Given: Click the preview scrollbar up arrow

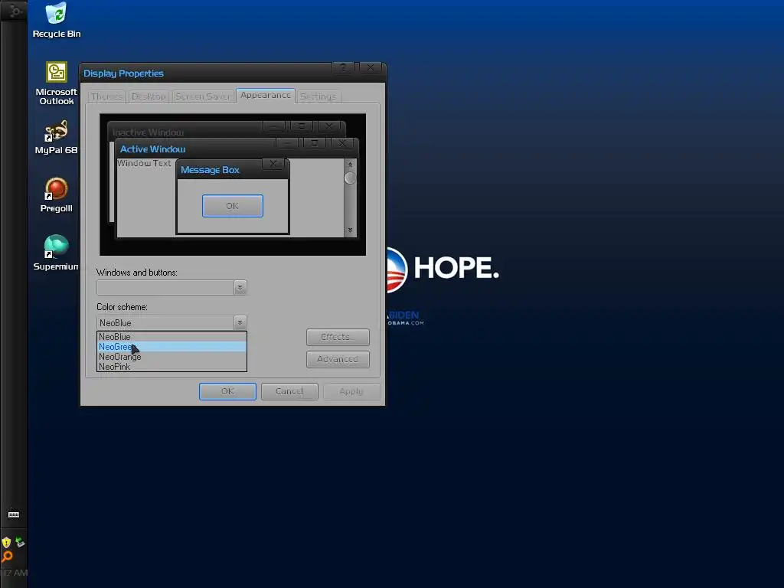Looking at the screenshot, I should [x=350, y=165].
